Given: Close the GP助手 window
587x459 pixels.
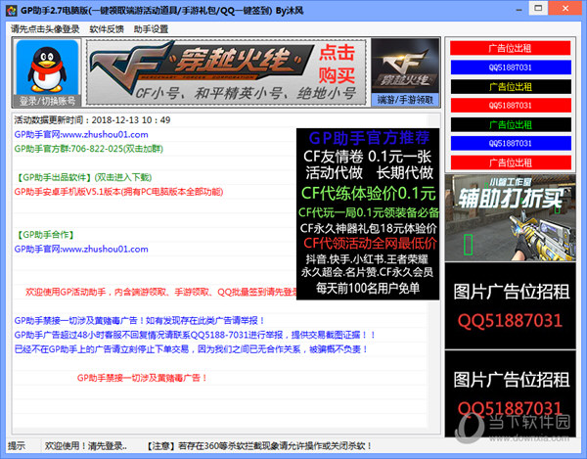Looking at the screenshot, I should (x=565, y=8).
